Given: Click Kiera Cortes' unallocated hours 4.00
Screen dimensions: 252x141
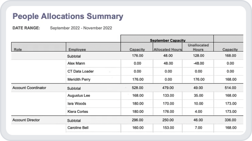Looking at the screenshot, I should point(199,112).
